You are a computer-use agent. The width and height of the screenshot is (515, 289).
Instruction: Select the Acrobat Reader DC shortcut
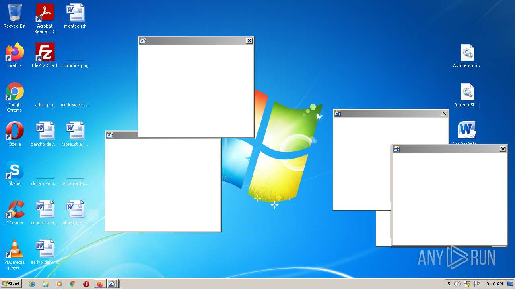tap(45, 18)
